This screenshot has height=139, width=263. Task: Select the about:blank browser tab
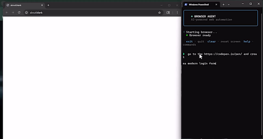[x=25, y=5]
